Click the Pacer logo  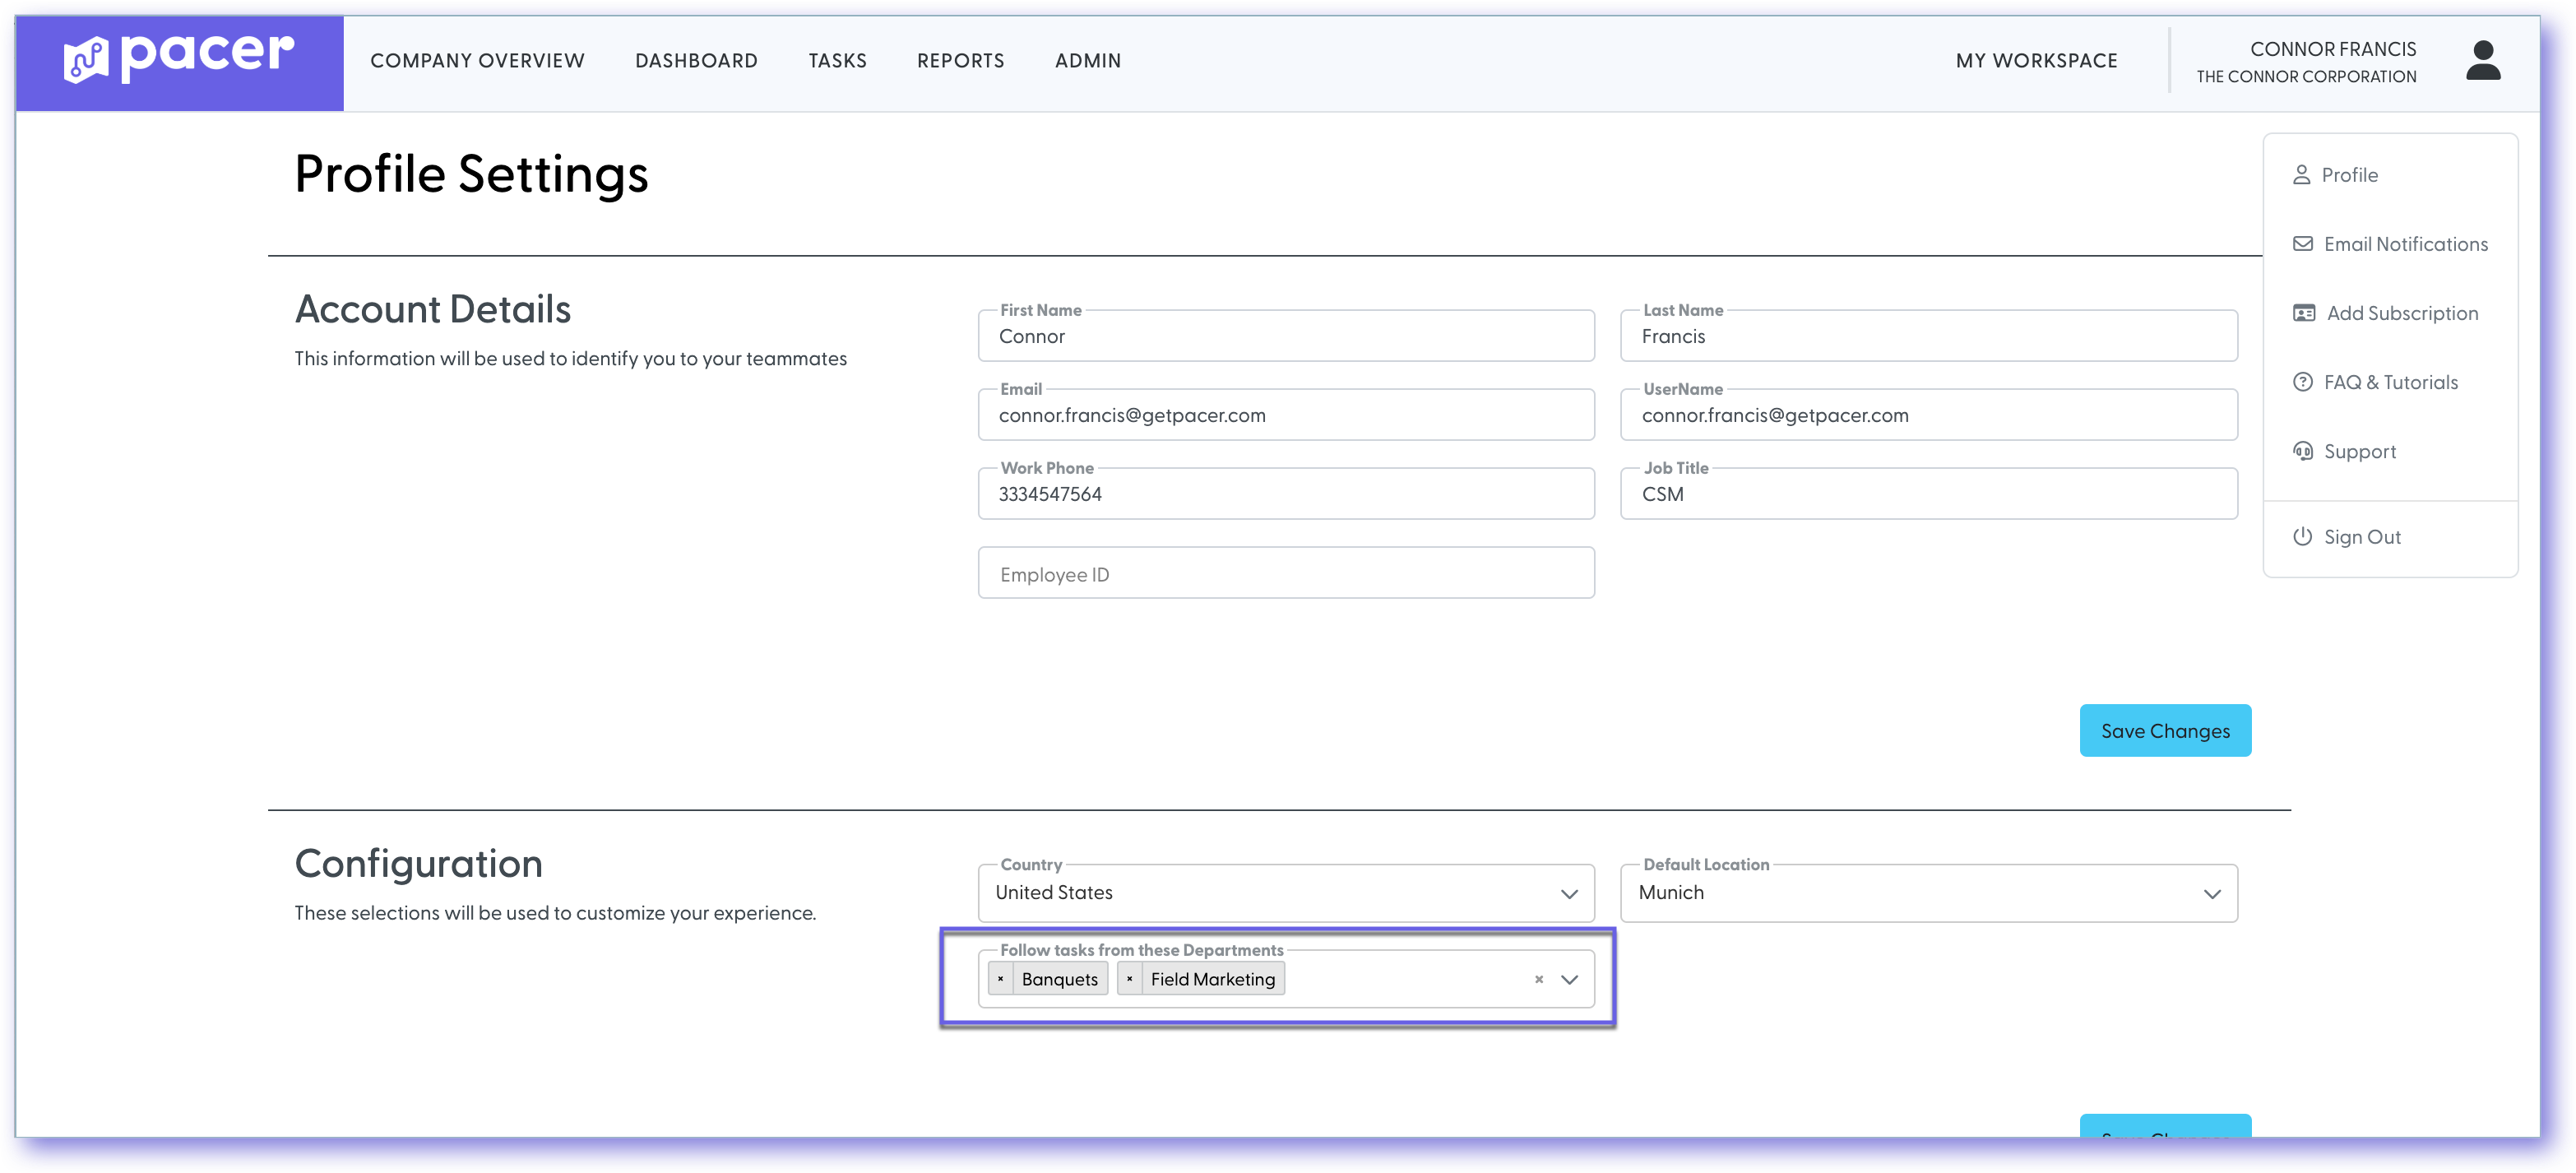[x=179, y=59]
